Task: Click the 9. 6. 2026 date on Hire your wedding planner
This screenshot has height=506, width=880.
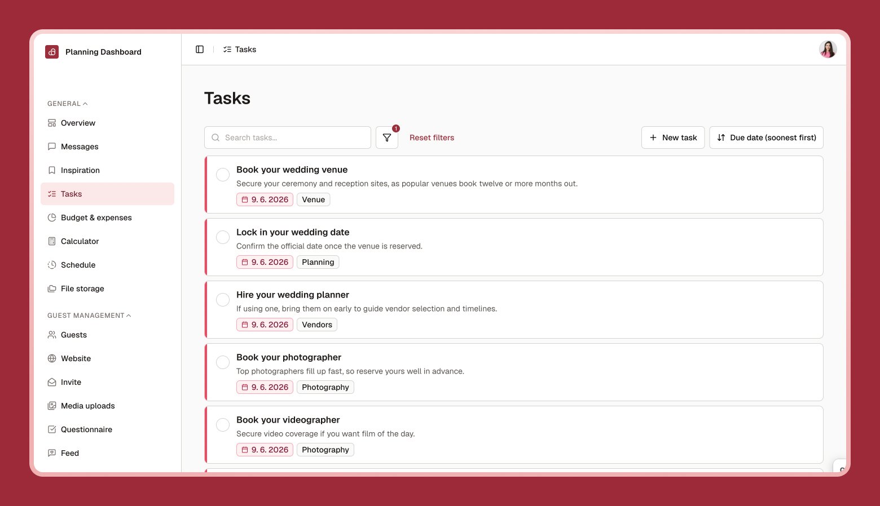Action: click(265, 325)
